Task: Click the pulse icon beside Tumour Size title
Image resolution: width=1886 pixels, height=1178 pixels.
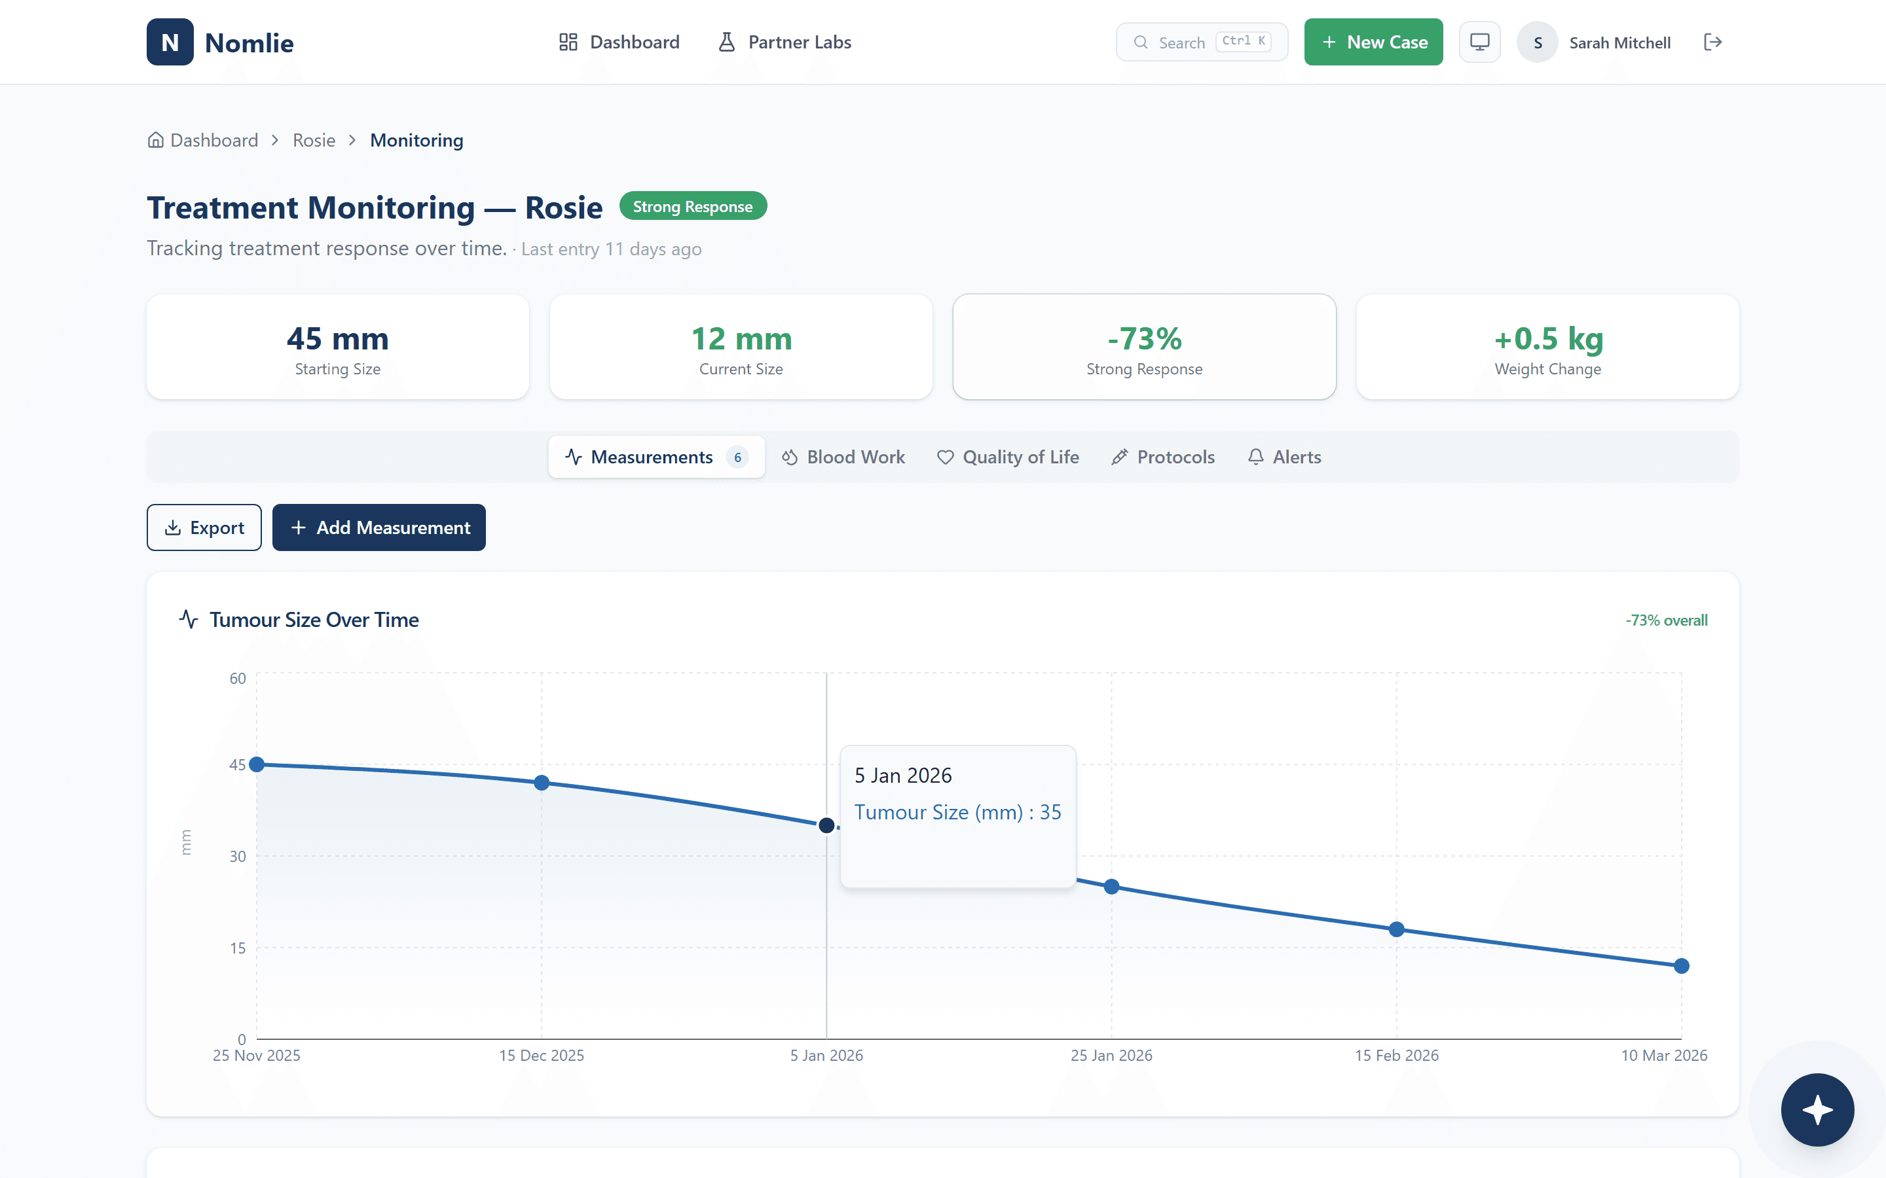Action: pos(189,619)
